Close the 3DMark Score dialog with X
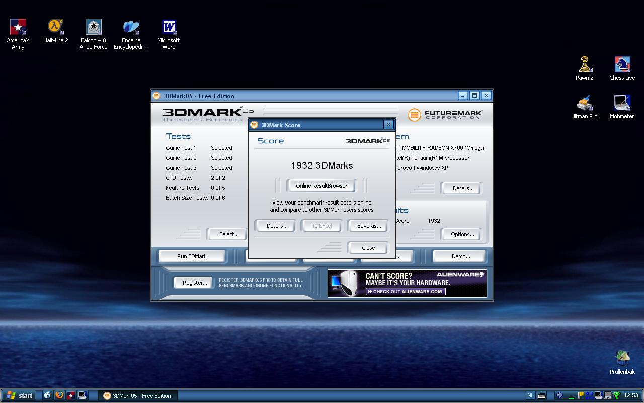 pos(388,125)
